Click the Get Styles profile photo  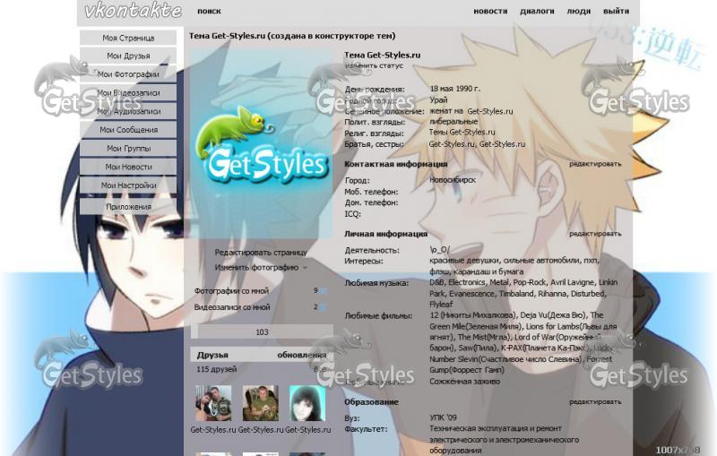click(262, 144)
